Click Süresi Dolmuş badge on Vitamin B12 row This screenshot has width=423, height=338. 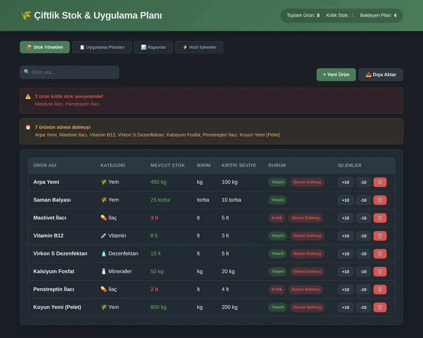pos(307,236)
